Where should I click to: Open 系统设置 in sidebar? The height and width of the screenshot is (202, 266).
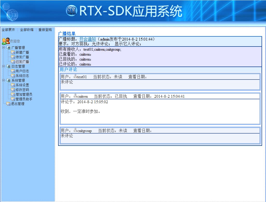coord(22,85)
